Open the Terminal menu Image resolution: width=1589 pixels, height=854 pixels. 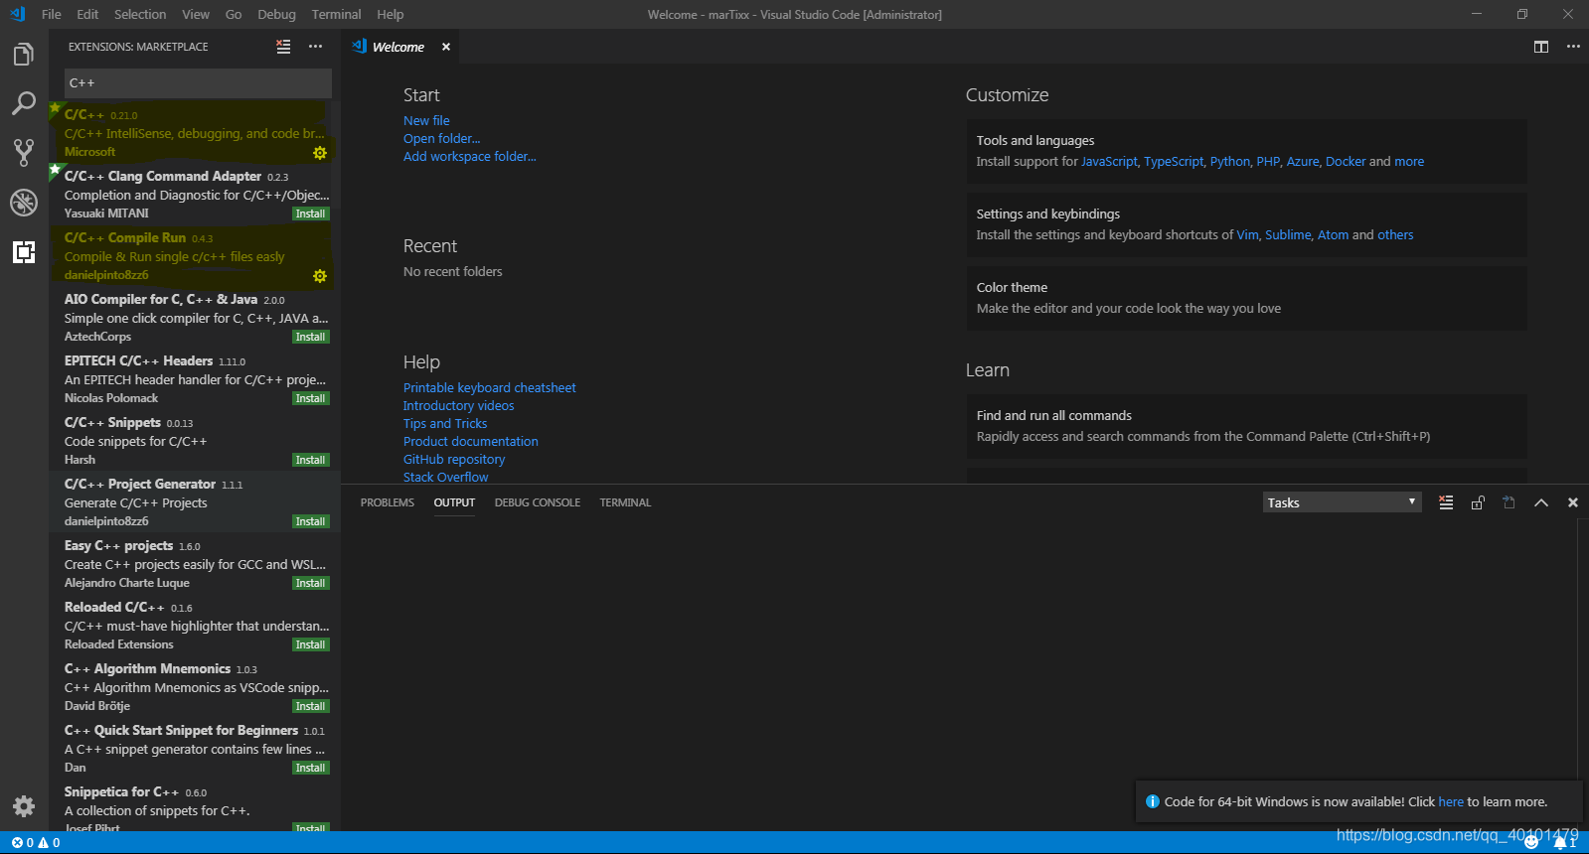[x=336, y=14]
